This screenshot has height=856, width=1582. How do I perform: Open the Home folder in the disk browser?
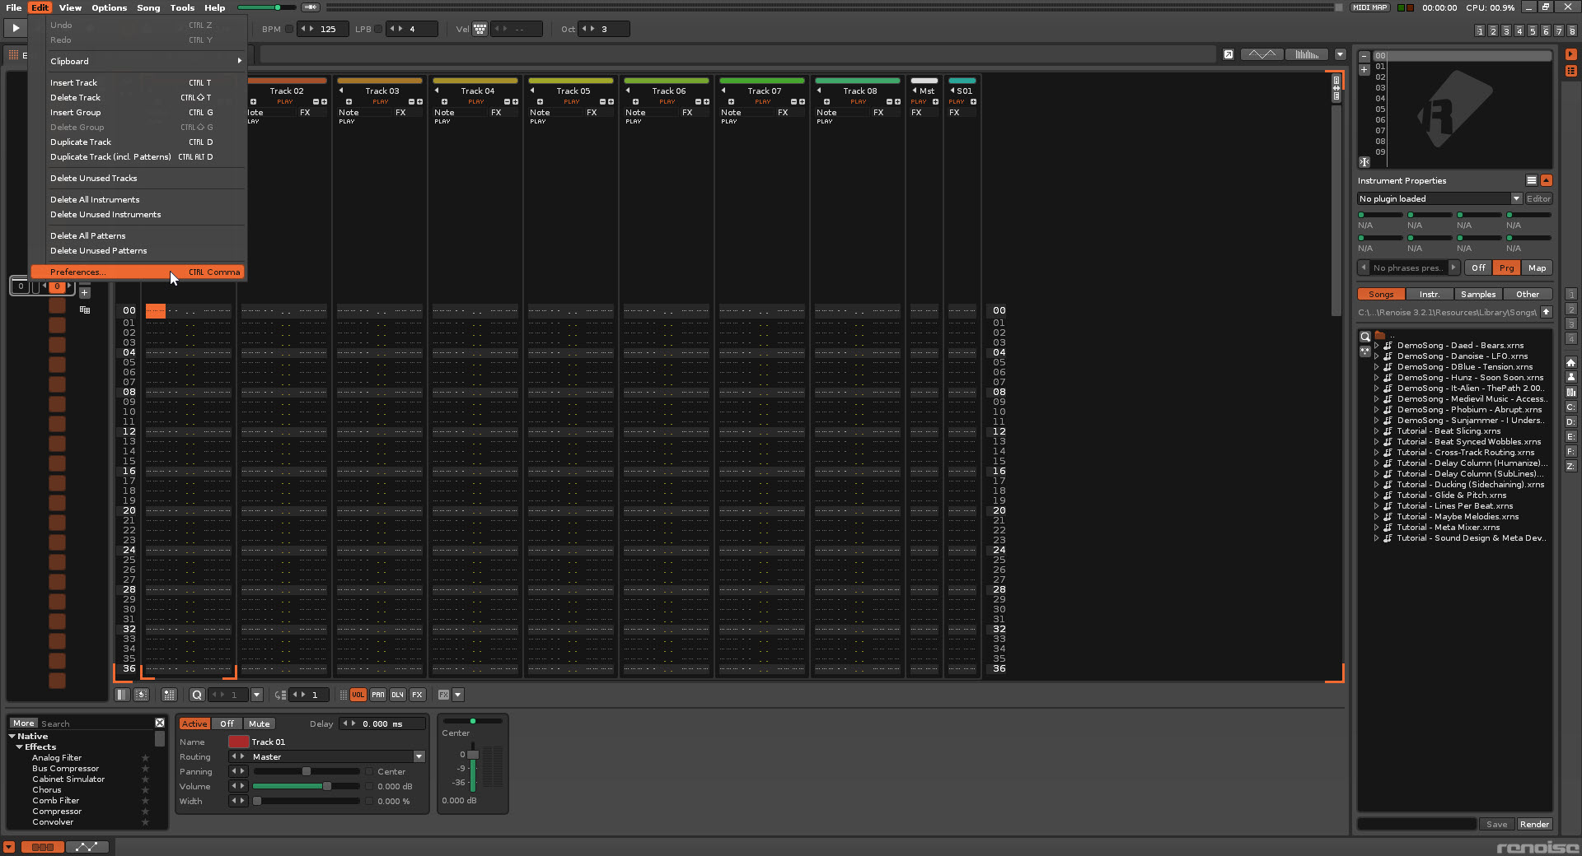[x=1570, y=363]
